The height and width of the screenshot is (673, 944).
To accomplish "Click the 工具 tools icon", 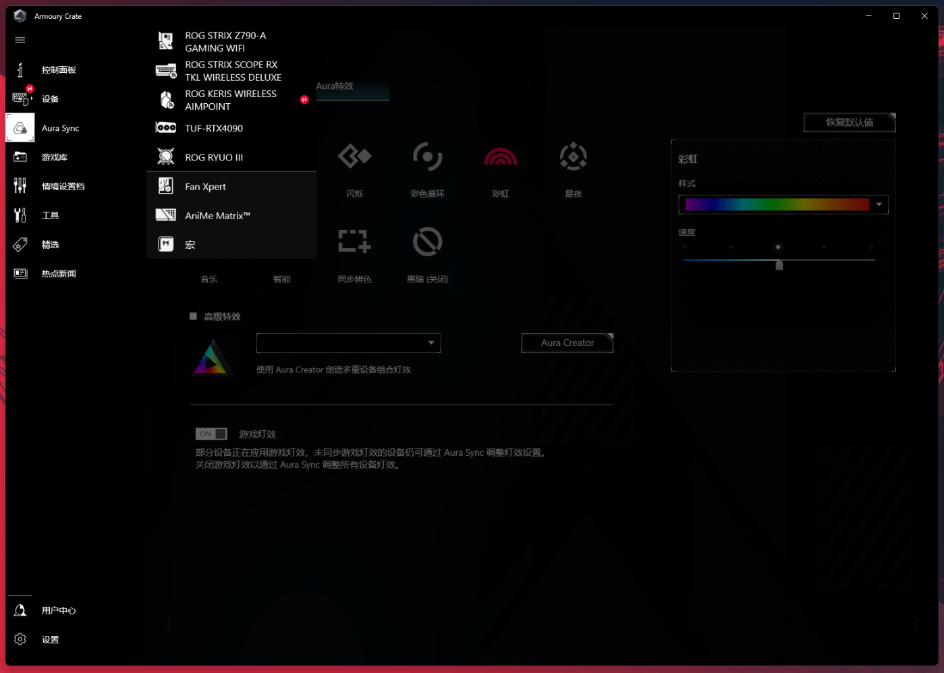I will (x=20, y=215).
